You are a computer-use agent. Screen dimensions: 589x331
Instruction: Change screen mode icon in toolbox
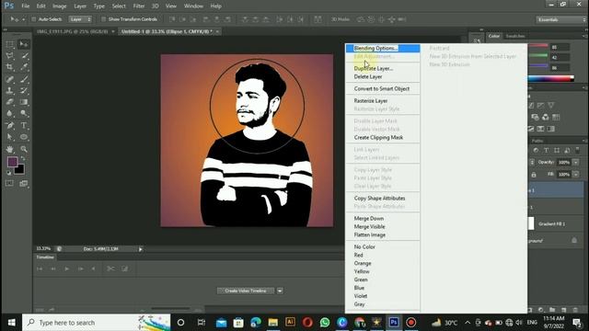pyautogui.click(x=24, y=184)
